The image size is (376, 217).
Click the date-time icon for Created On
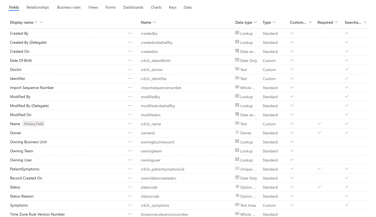(x=237, y=51)
